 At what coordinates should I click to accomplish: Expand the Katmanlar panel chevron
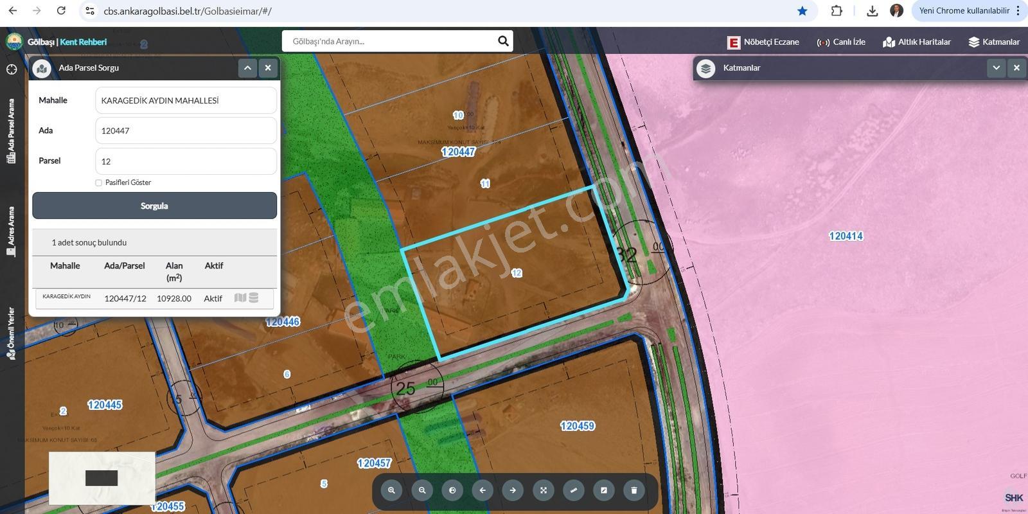point(996,67)
